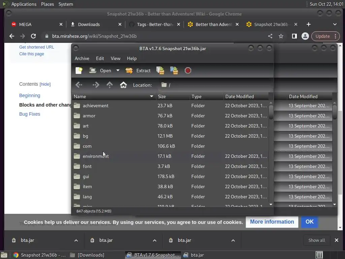The height and width of the screenshot is (259, 345).
Task: Click the Location path field
Action: (215, 85)
